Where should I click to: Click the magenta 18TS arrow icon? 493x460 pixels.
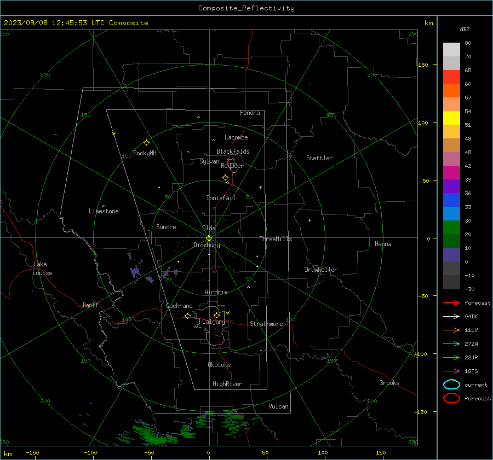(451, 371)
